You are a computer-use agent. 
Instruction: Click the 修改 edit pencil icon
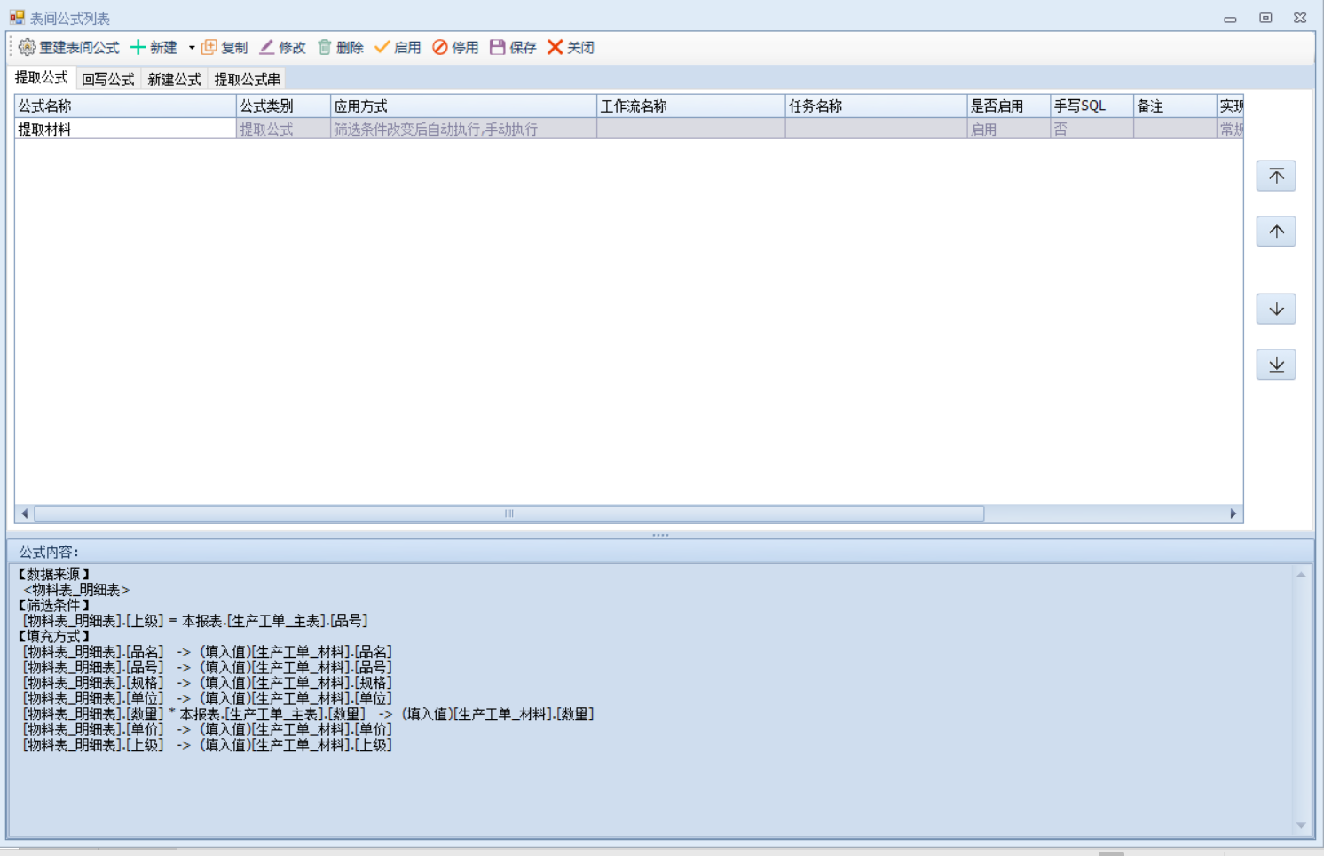pyautogui.click(x=267, y=48)
